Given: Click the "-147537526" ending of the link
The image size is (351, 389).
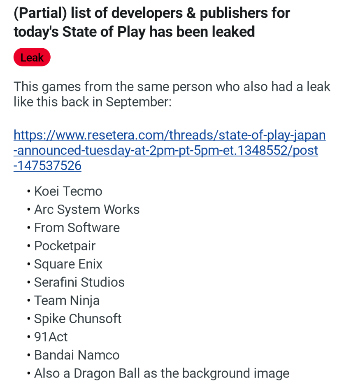Looking at the screenshot, I should click(47, 165).
